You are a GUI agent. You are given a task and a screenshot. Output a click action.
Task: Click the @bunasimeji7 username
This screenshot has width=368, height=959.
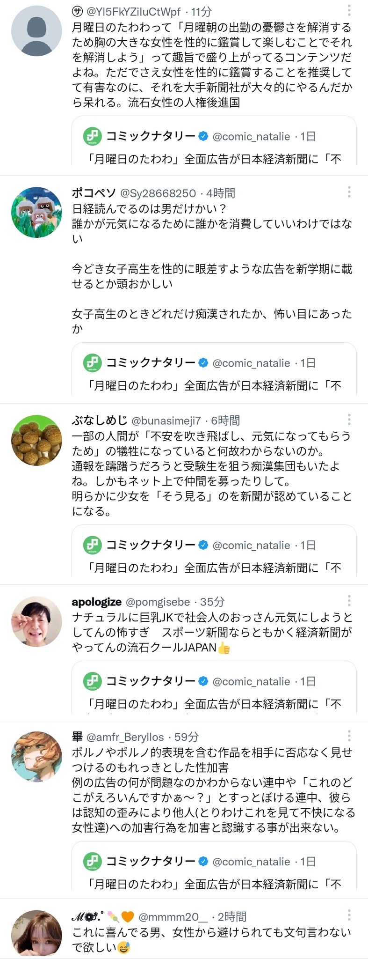point(166,420)
